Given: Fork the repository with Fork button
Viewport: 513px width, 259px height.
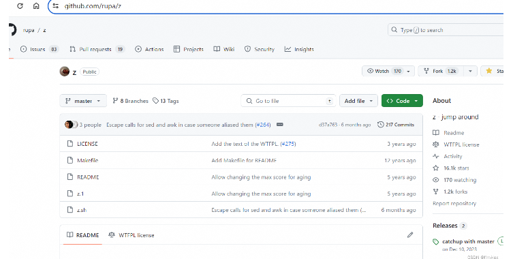Looking at the screenshot, I should 441,71.
